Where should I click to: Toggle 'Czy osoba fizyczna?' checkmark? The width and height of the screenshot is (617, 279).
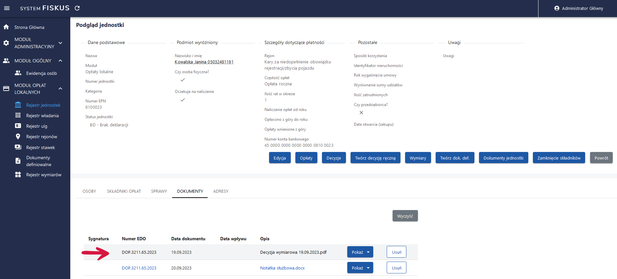point(183,80)
